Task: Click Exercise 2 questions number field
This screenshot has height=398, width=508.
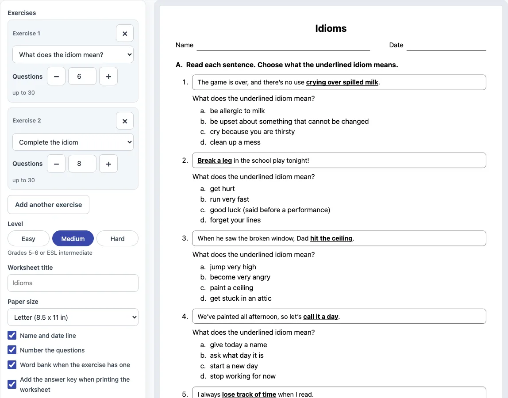Action: [82, 164]
